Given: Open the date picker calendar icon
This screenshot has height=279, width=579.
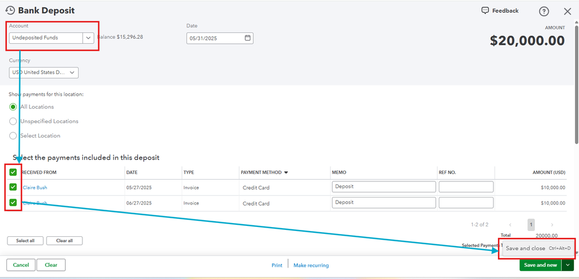Looking at the screenshot, I should [x=248, y=38].
